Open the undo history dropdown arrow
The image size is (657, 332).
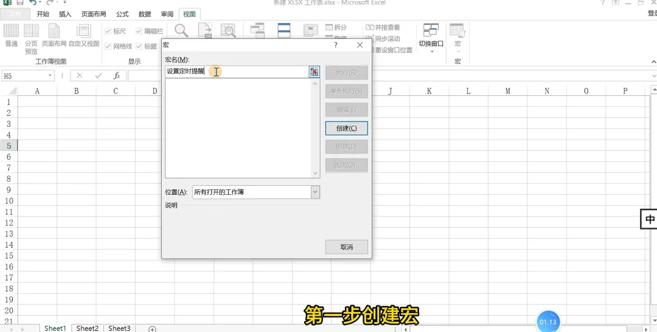(x=40, y=2)
